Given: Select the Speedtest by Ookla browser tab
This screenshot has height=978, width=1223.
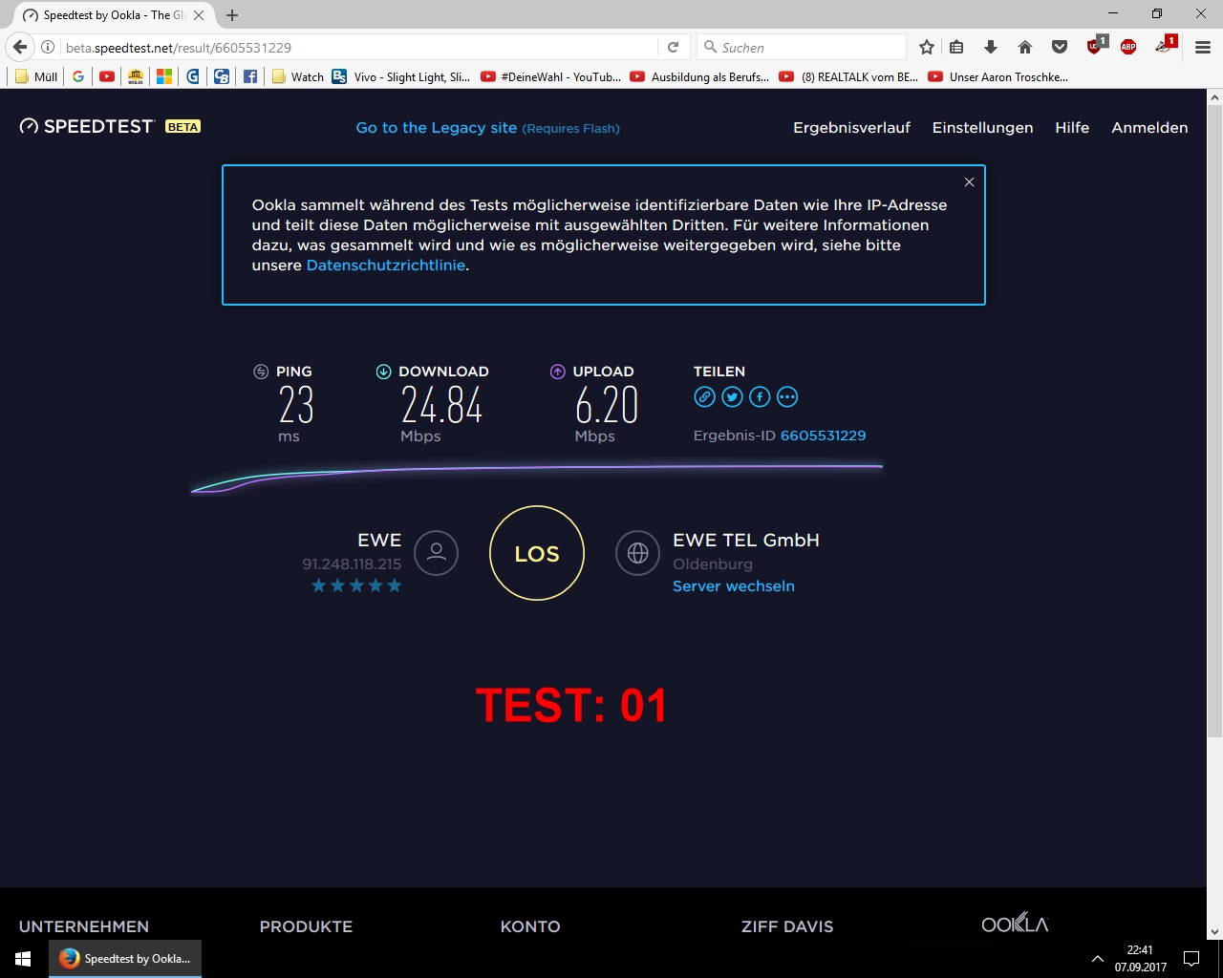Looking at the screenshot, I should coord(113,15).
